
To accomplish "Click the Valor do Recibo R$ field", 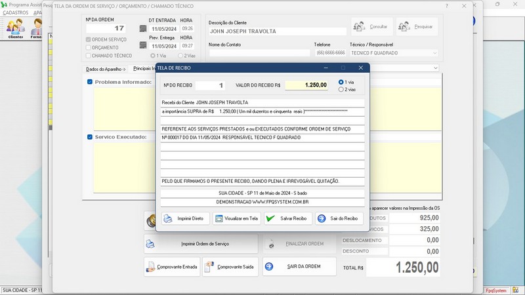I will (306, 85).
